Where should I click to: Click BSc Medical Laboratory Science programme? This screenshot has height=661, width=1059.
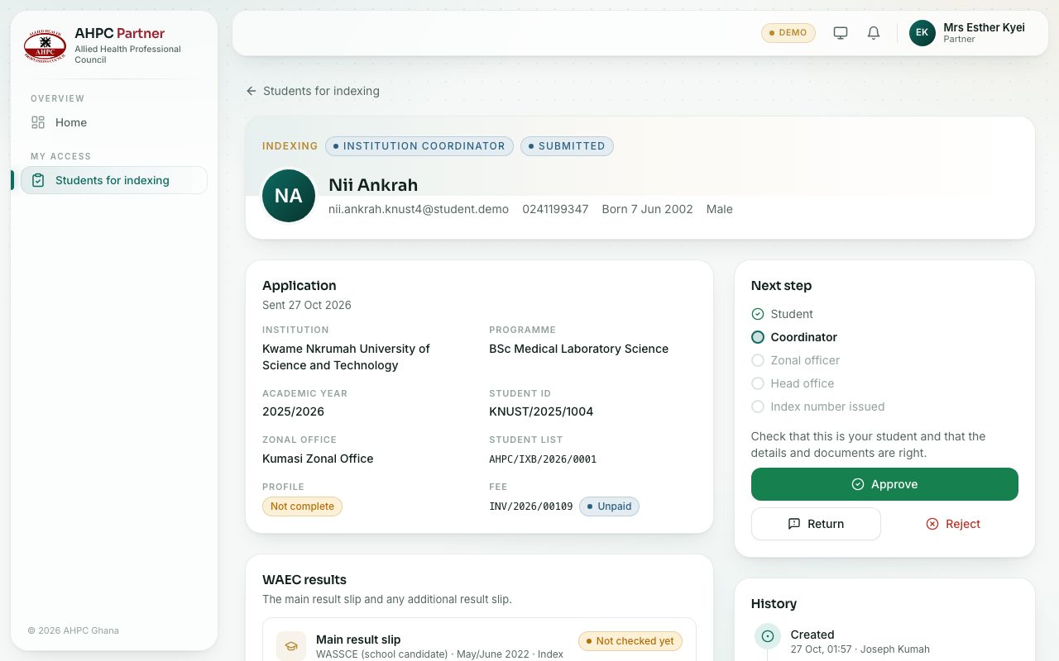click(578, 349)
